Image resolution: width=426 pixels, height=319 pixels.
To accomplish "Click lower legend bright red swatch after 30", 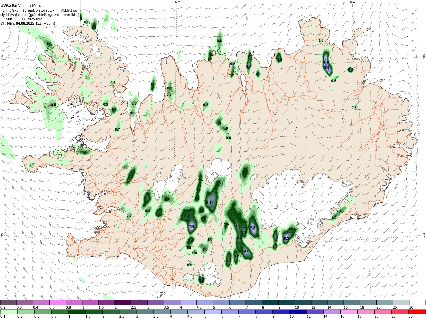I will click(417, 312).
